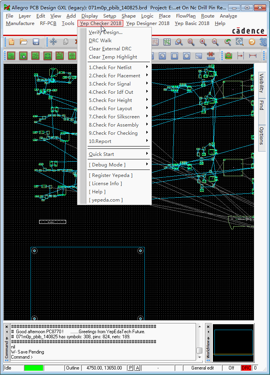
Task: Click the fourth green application mode icon
Action: 48,56
